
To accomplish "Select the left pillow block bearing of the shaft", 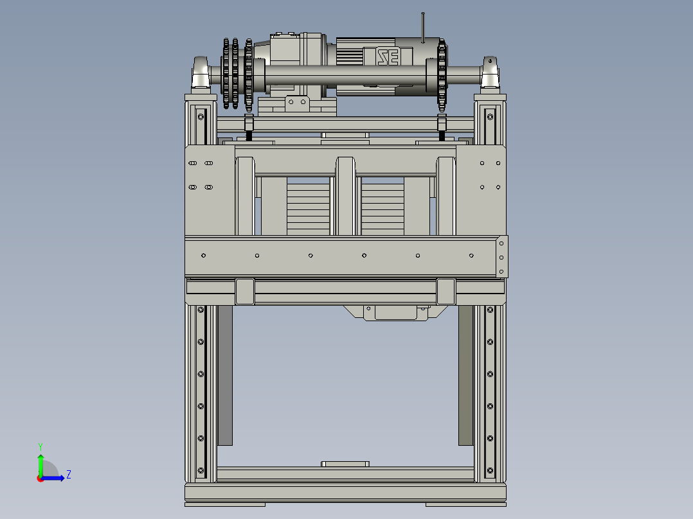I will [201, 73].
